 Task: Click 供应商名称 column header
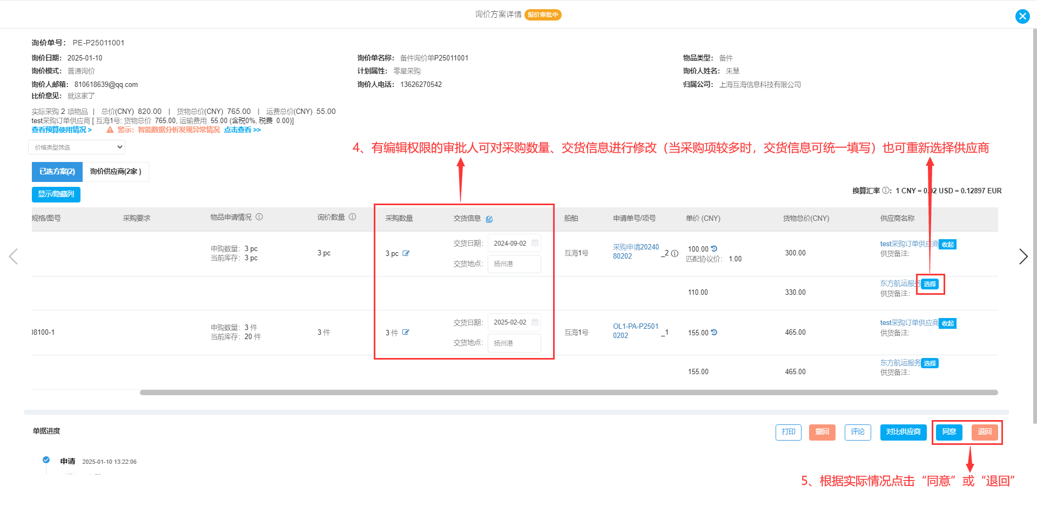coord(897,218)
